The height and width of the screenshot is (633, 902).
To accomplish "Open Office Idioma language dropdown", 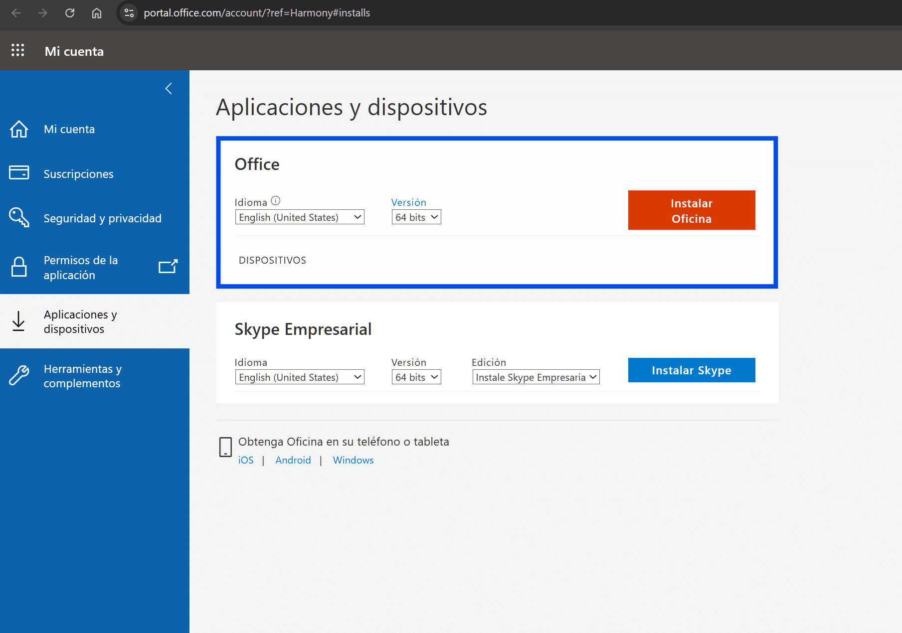I will coord(300,217).
